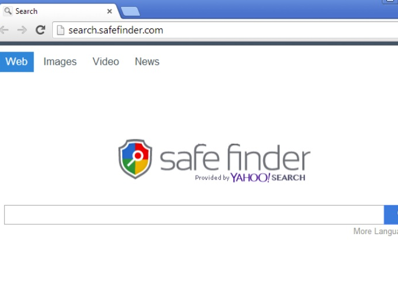Select the Search browser tab
This screenshot has height=281, width=398.
pos(59,11)
